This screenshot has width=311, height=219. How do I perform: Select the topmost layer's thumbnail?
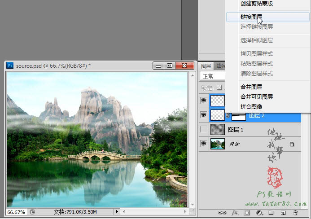pyautogui.click(x=218, y=101)
